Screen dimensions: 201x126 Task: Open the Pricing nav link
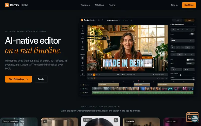pyautogui.click(x=112, y=5)
